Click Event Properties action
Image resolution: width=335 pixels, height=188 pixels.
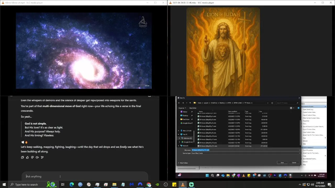coord(308,150)
